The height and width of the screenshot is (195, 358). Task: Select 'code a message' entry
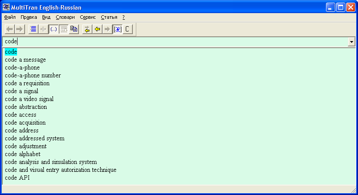click(25, 60)
